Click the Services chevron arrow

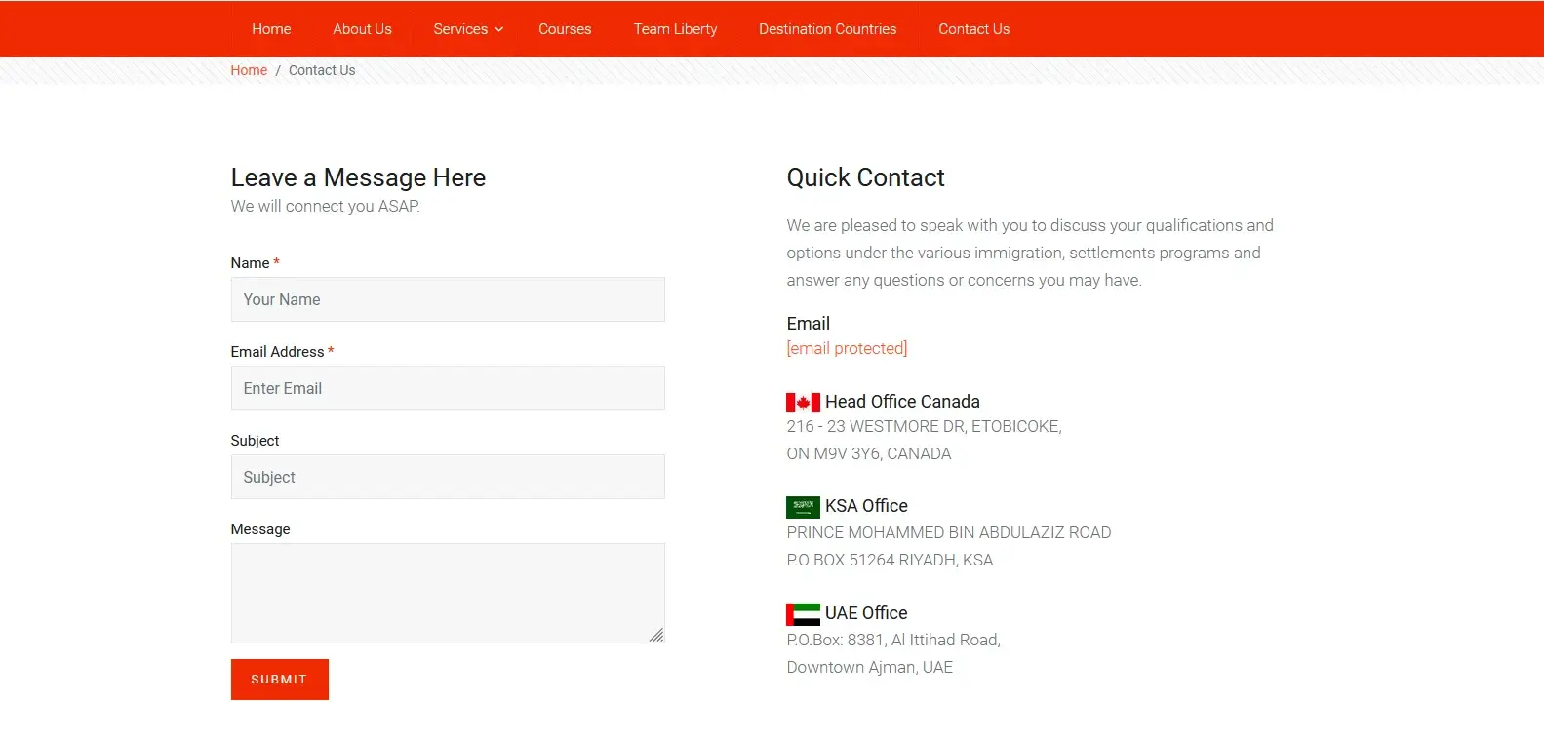tap(499, 30)
